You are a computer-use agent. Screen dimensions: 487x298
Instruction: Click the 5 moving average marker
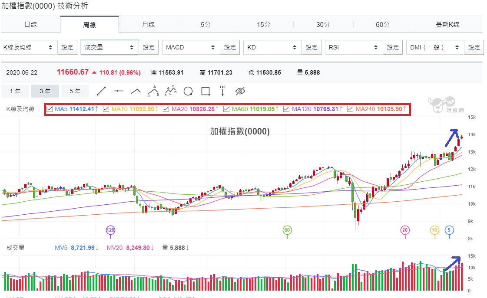pos(449,230)
